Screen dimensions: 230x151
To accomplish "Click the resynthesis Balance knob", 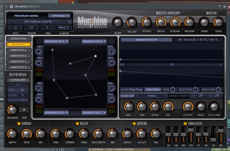I will [x=13, y=110].
